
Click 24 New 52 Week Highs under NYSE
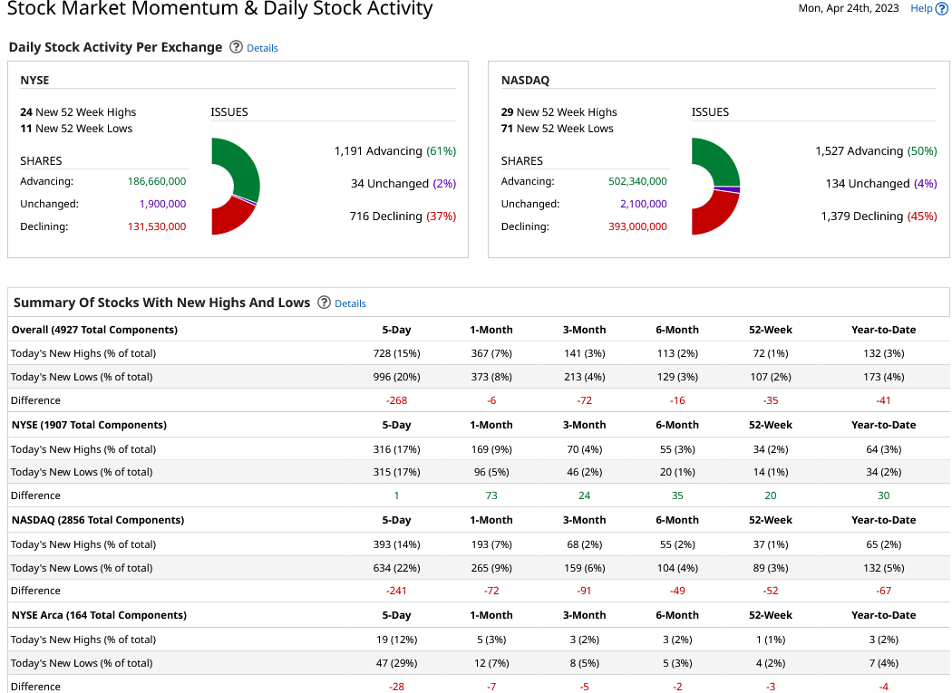point(79,112)
